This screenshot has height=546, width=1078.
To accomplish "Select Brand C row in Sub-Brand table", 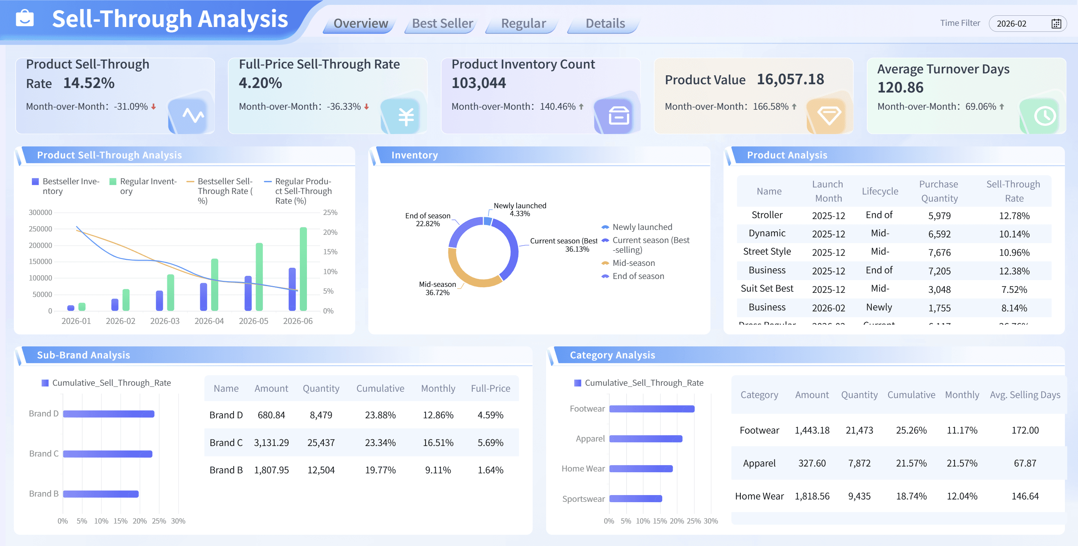I will tap(362, 443).
